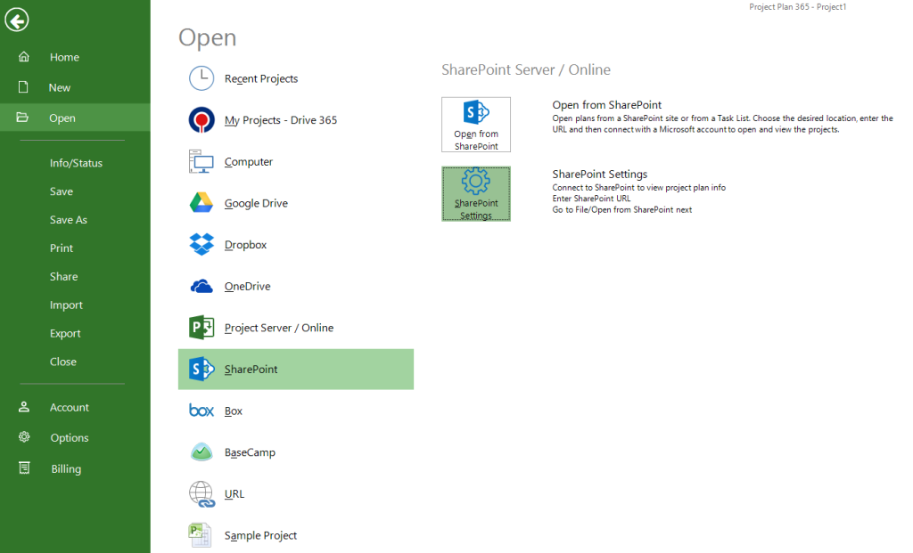Open the New menu item
Image resolution: width=913 pixels, height=553 pixels.
point(59,87)
